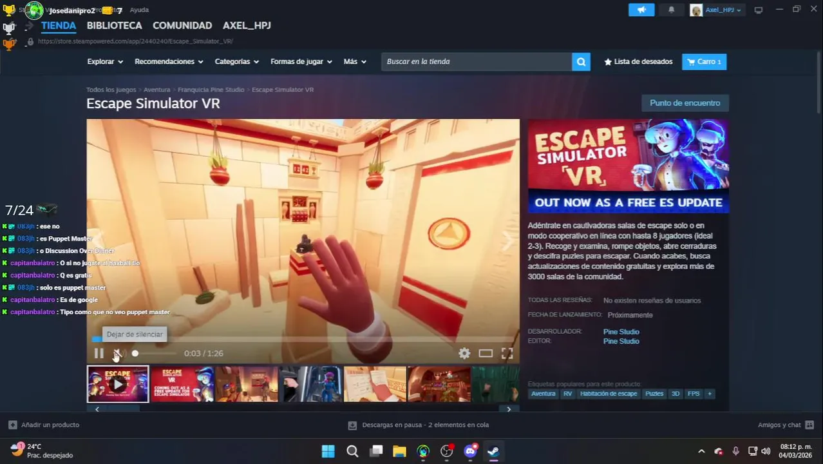Open the AXEL_HPJ profile tab

(x=247, y=26)
